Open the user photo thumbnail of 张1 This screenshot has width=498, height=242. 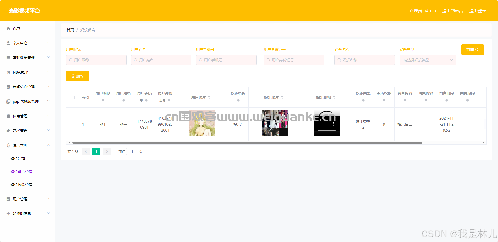pyautogui.click(x=202, y=123)
